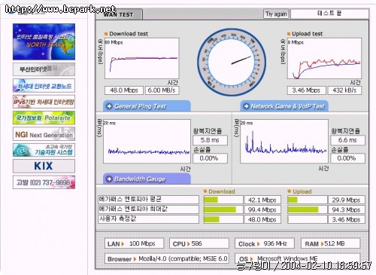Screen dimensions: 376x275
Task: Click the orange arrow next to Browser
Action: click(135, 259)
